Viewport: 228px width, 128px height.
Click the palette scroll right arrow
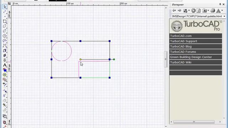[220, 122]
